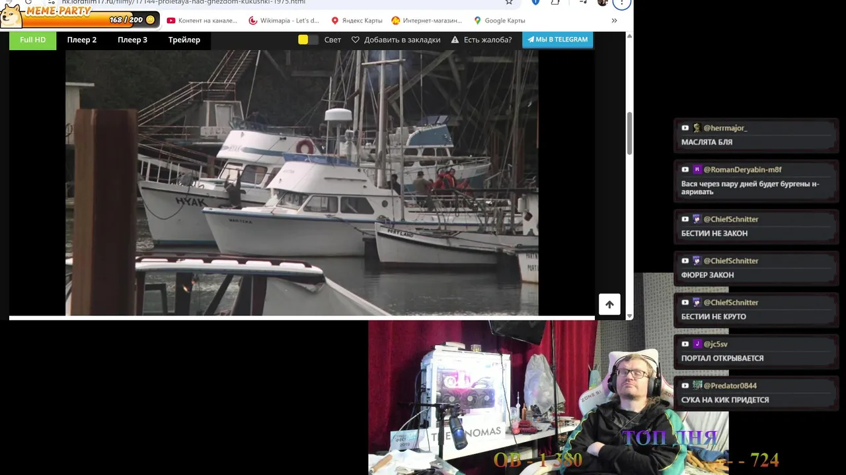
Task: Open the Chrome three-dot menu
Action: coord(621,3)
